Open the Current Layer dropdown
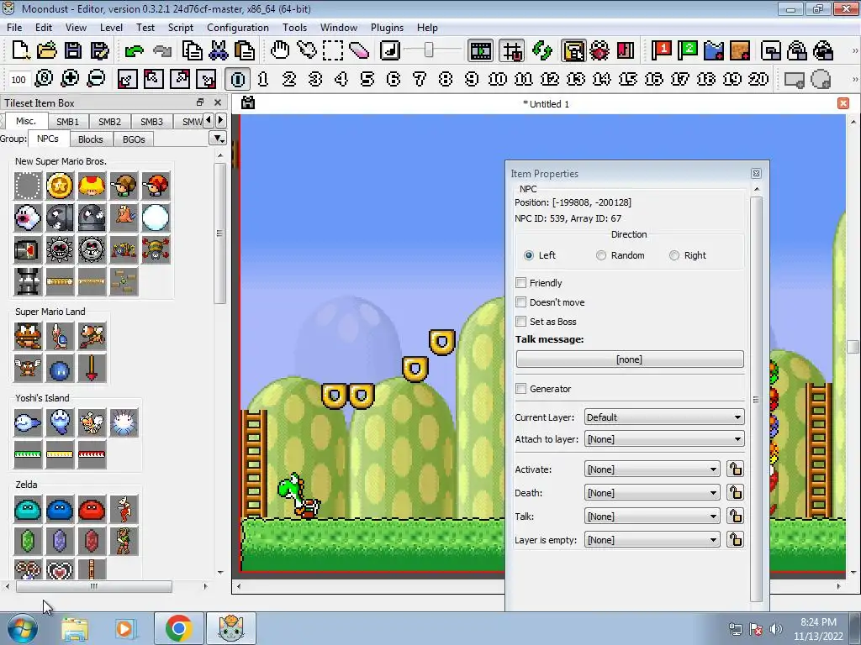Image resolution: width=861 pixels, height=645 pixels. click(x=664, y=417)
